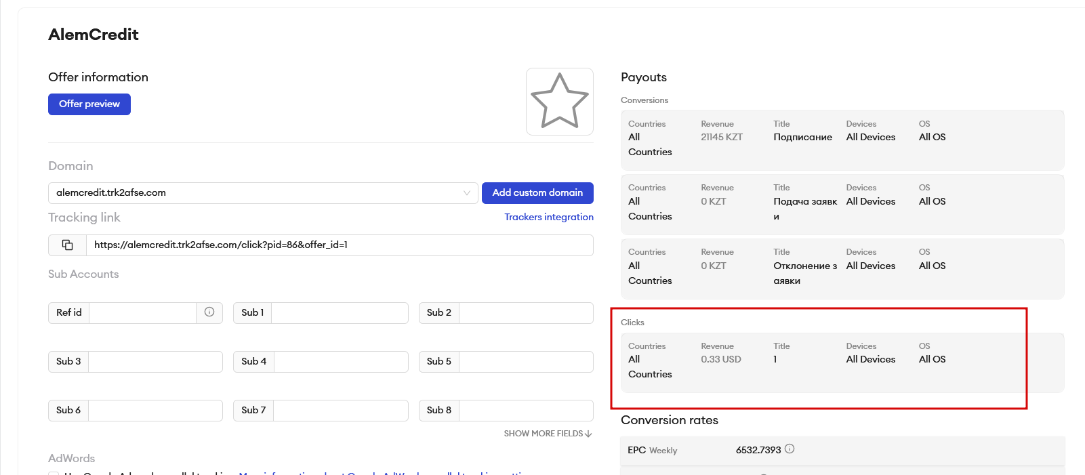Click the Tracking link label

click(84, 218)
